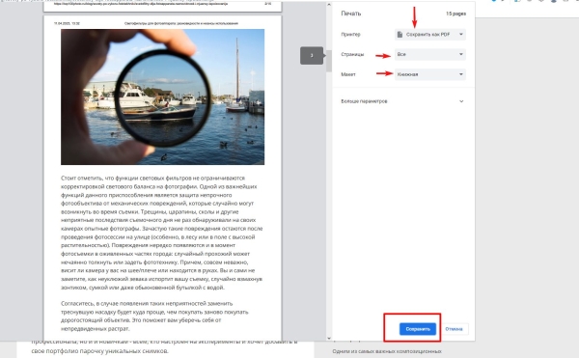Screen dimensions: 579x358
Task: Click the paragraph starting with Согласитесь in preview
Action: 155,316
